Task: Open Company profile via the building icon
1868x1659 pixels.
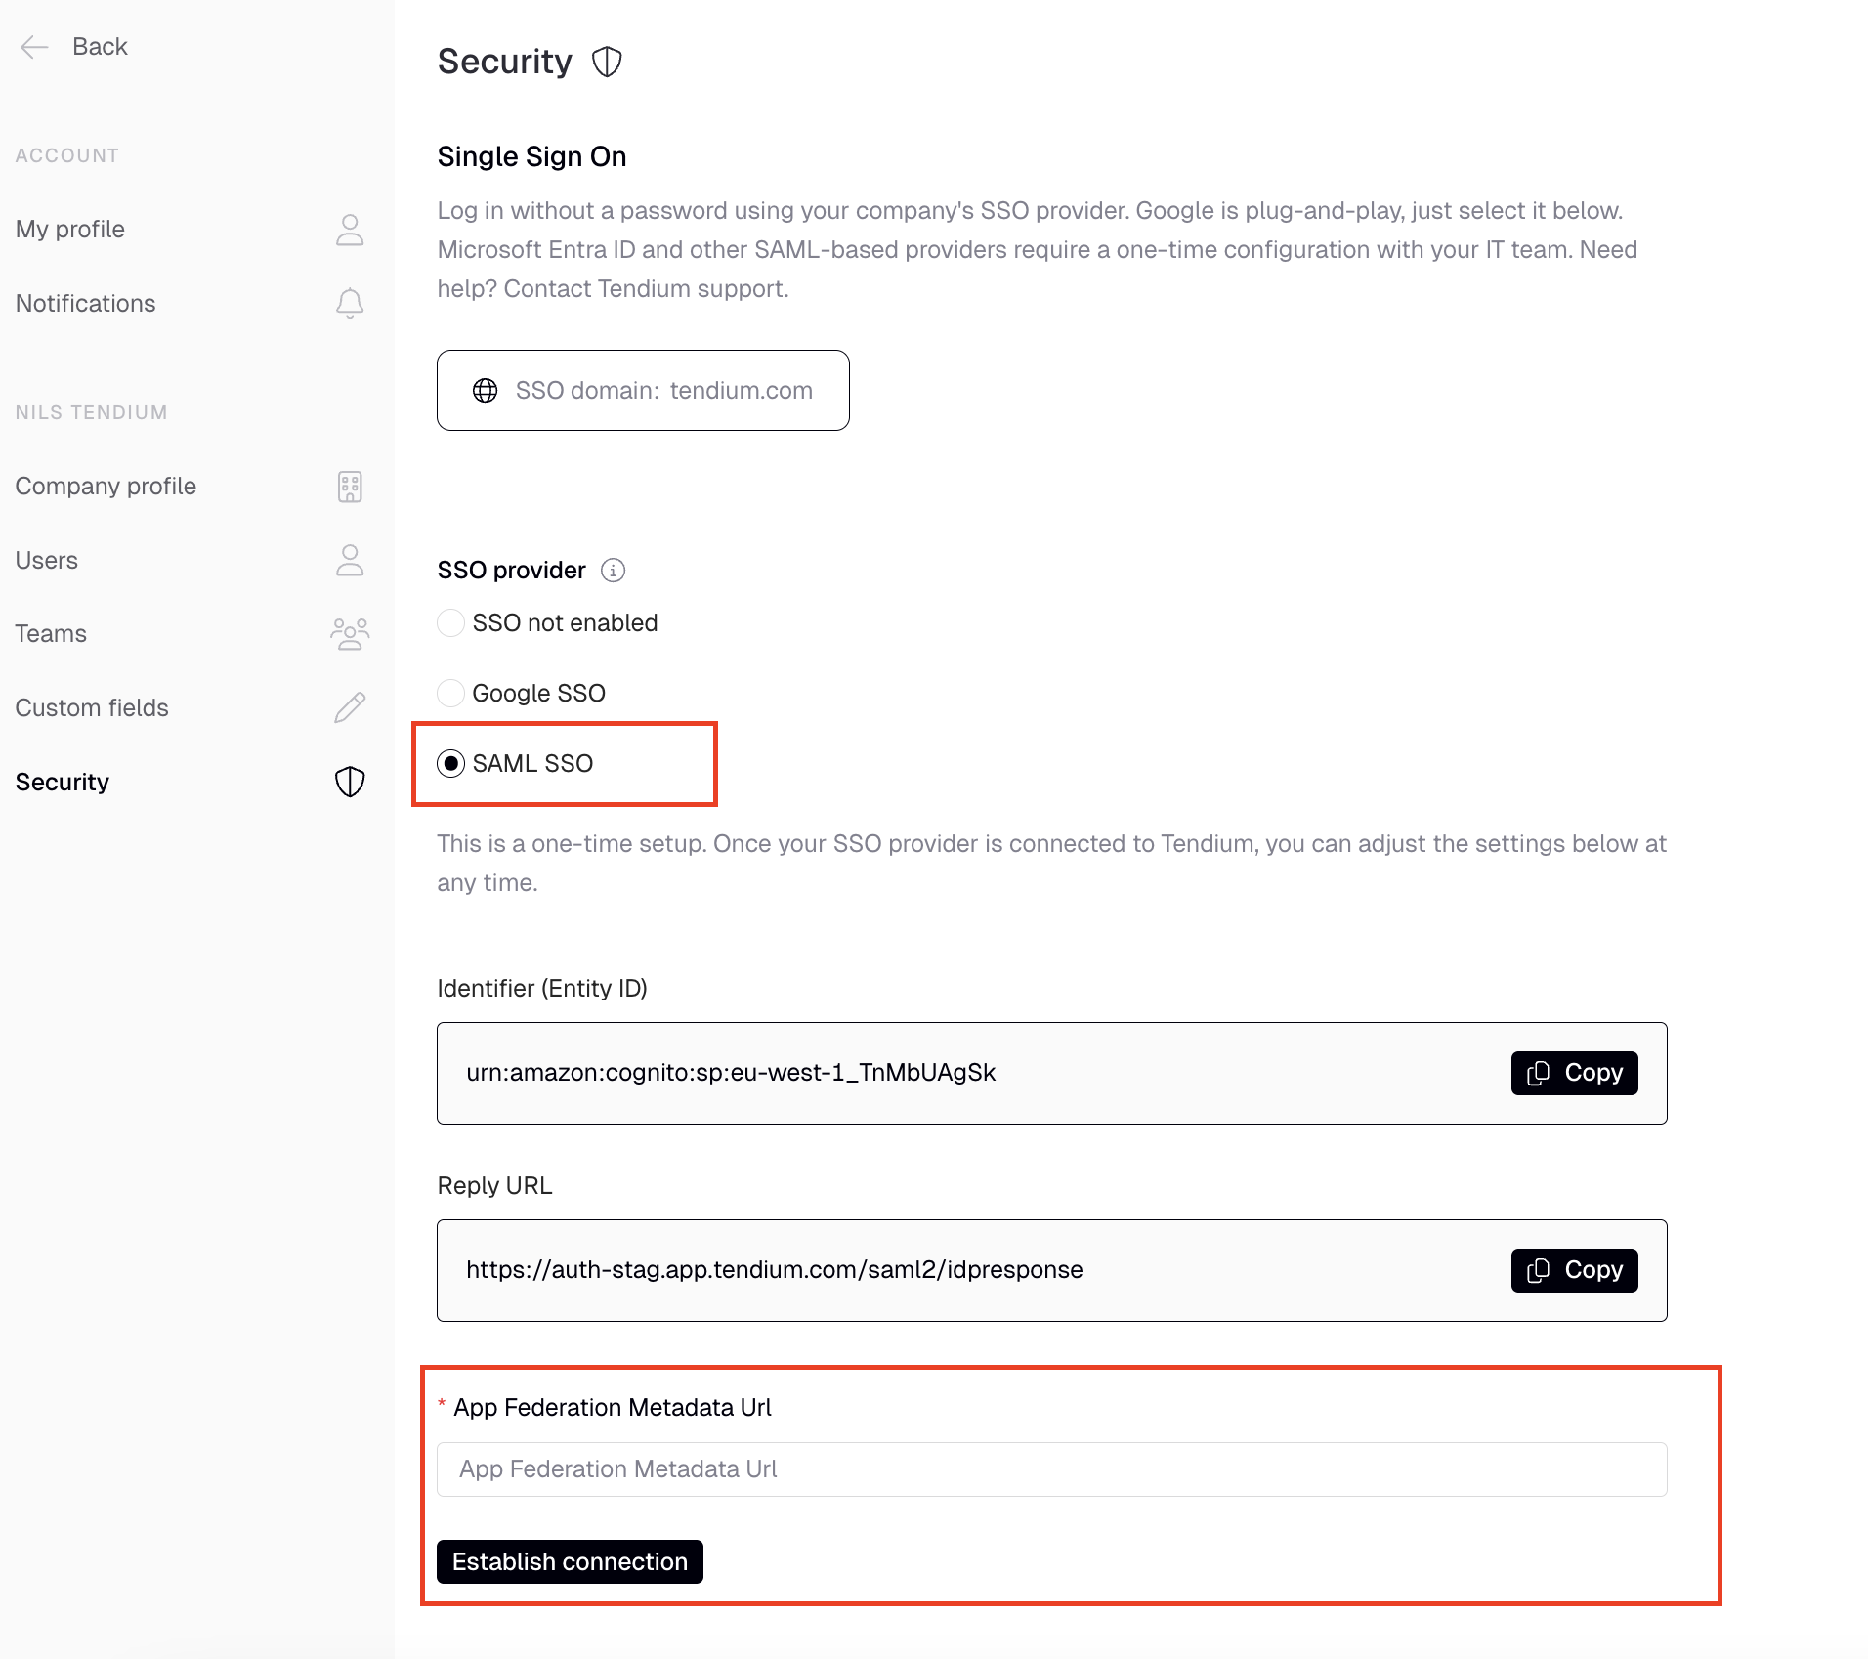Action: [x=349, y=486]
